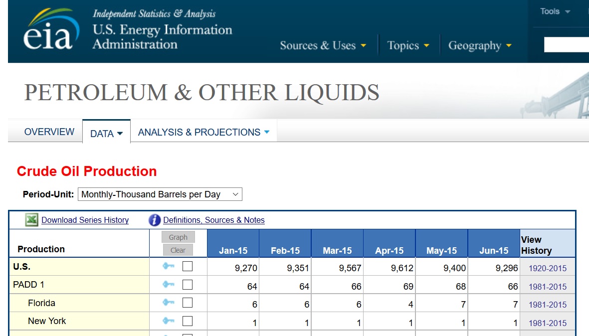Image resolution: width=589 pixels, height=336 pixels.
Task: Click the key icon in PADD 1 row
Action: tap(169, 285)
